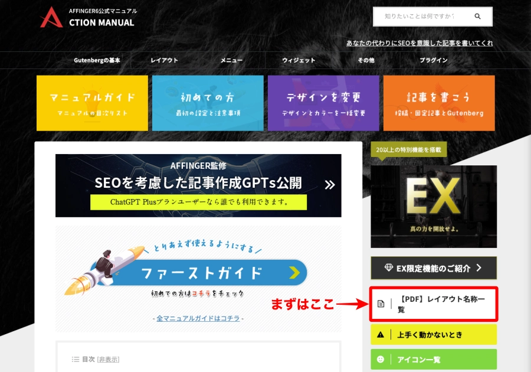Screen dimensions: 531x372
Task: Open the プラグイン menu
Action: [434, 60]
